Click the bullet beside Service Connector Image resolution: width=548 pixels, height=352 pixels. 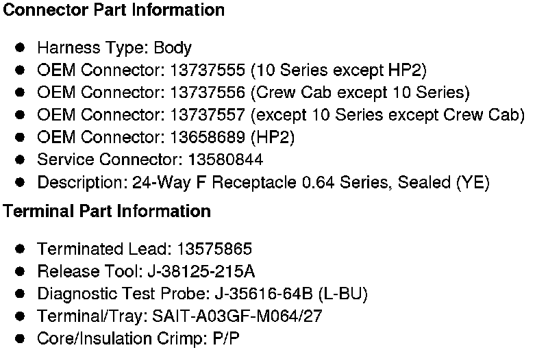(x=21, y=160)
